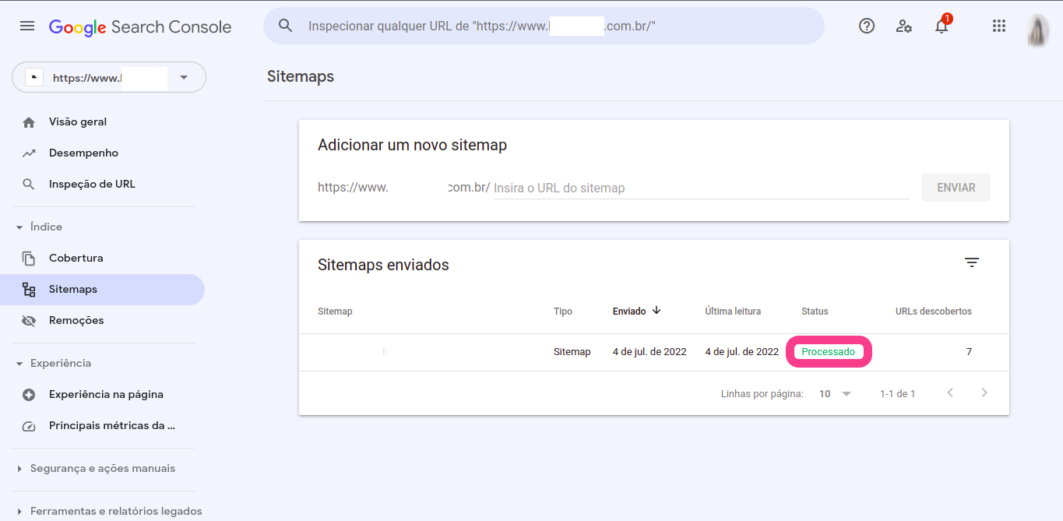The width and height of the screenshot is (1063, 521).
Task: Click the Remoções crossed-eye icon
Action: pyautogui.click(x=29, y=321)
